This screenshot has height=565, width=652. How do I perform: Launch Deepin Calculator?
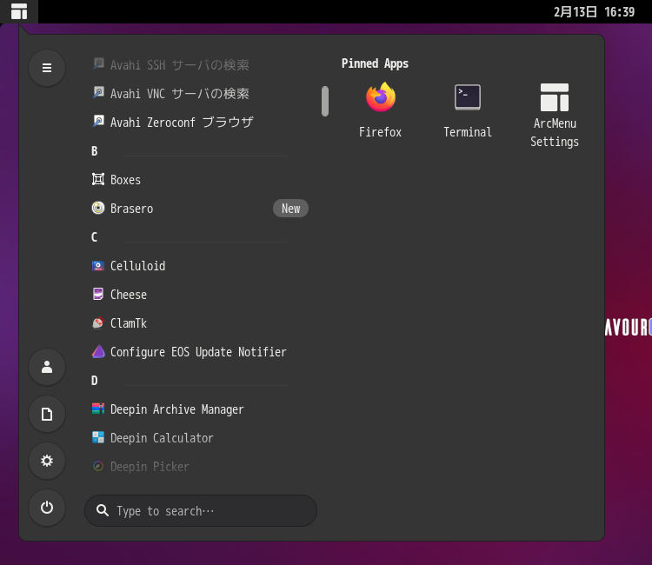click(200, 438)
